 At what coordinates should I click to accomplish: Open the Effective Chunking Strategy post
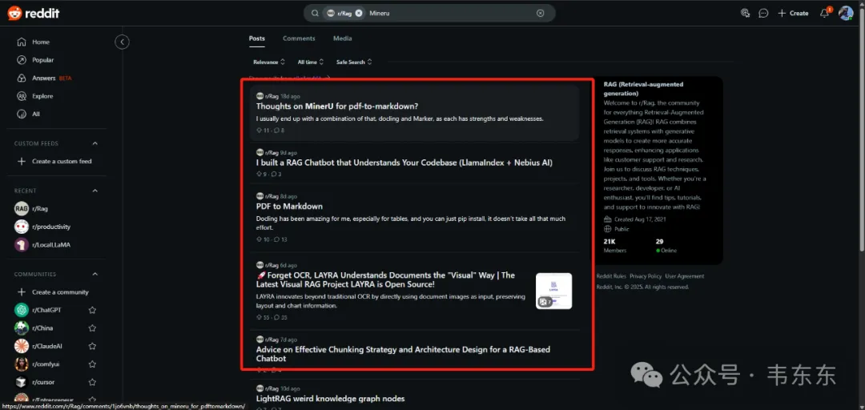point(403,354)
